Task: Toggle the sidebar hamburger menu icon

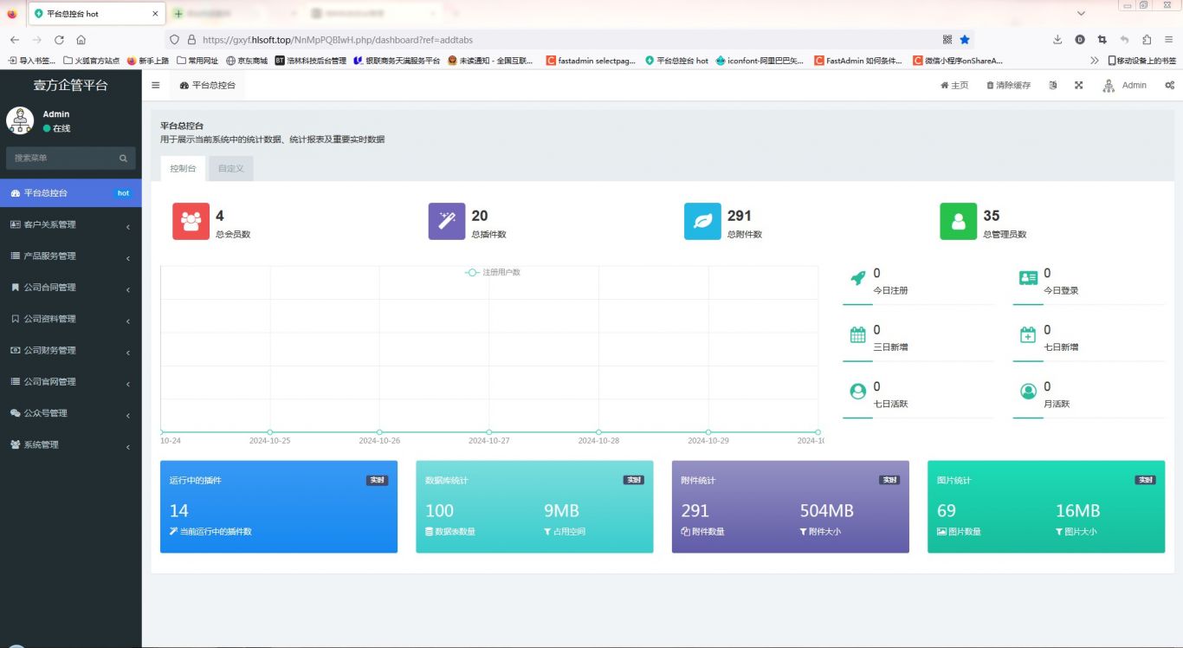Action: tap(156, 85)
